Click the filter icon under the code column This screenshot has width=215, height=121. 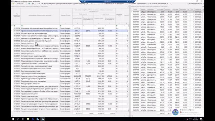click(14, 26)
